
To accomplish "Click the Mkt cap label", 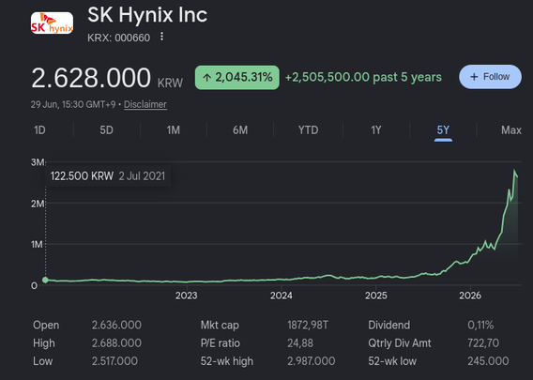I will click(220, 325).
